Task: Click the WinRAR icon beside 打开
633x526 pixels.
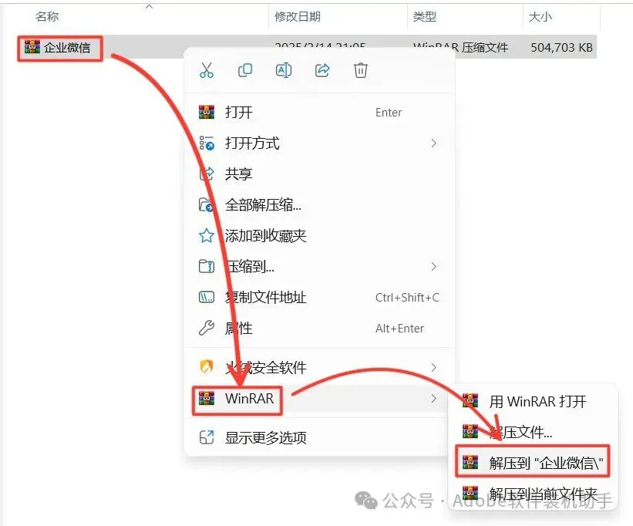Action: [207, 112]
